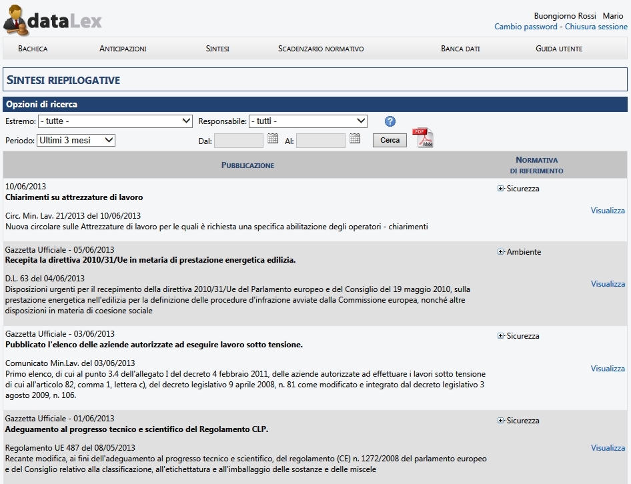This screenshot has height=484, width=631.
Task: Expand Sicurezza for lavoro sotto tensione row
Action: 500,335
